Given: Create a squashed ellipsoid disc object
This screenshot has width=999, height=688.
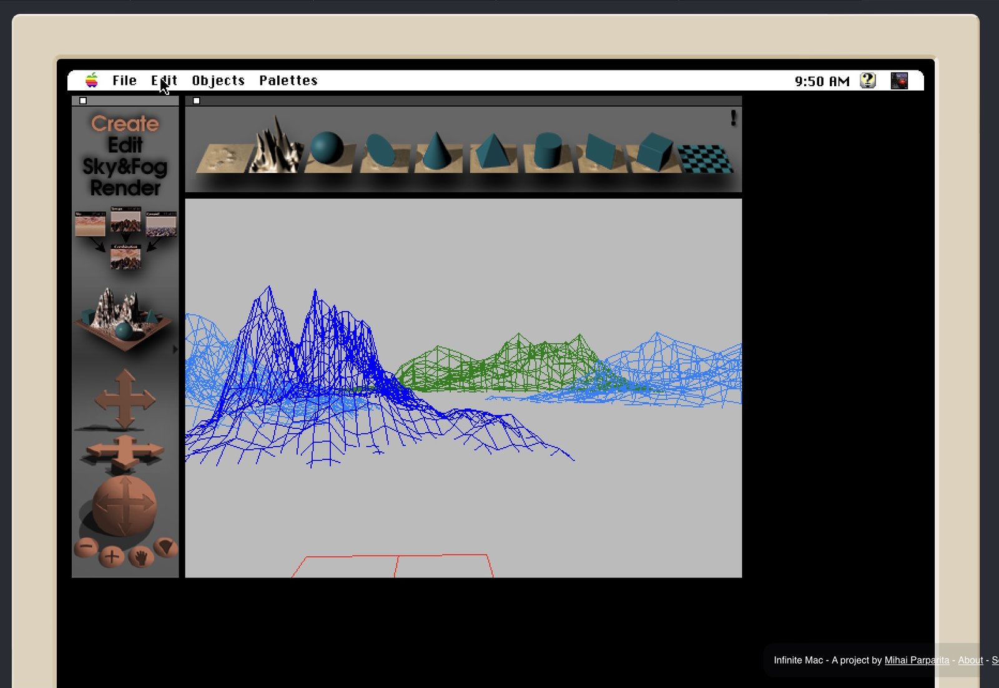Looking at the screenshot, I should pos(381,151).
